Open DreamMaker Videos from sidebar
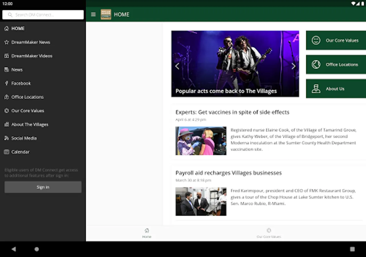This screenshot has width=366, height=257. [x=31, y=56]
